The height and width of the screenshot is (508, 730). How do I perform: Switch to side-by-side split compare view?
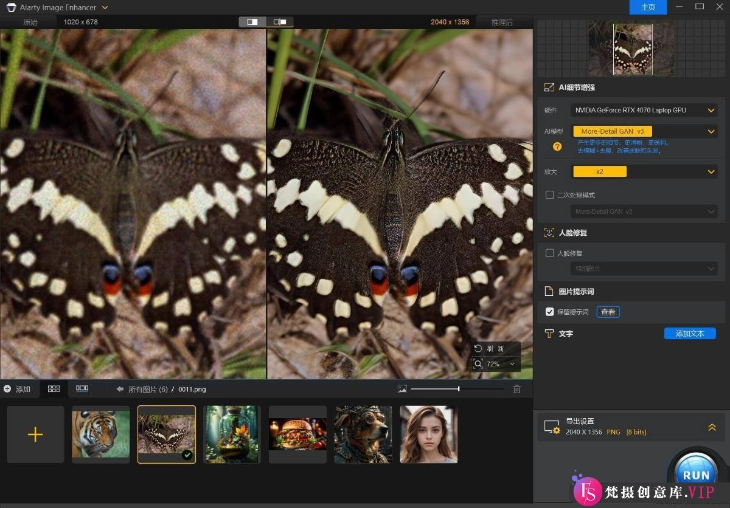(x=252, y=22)
